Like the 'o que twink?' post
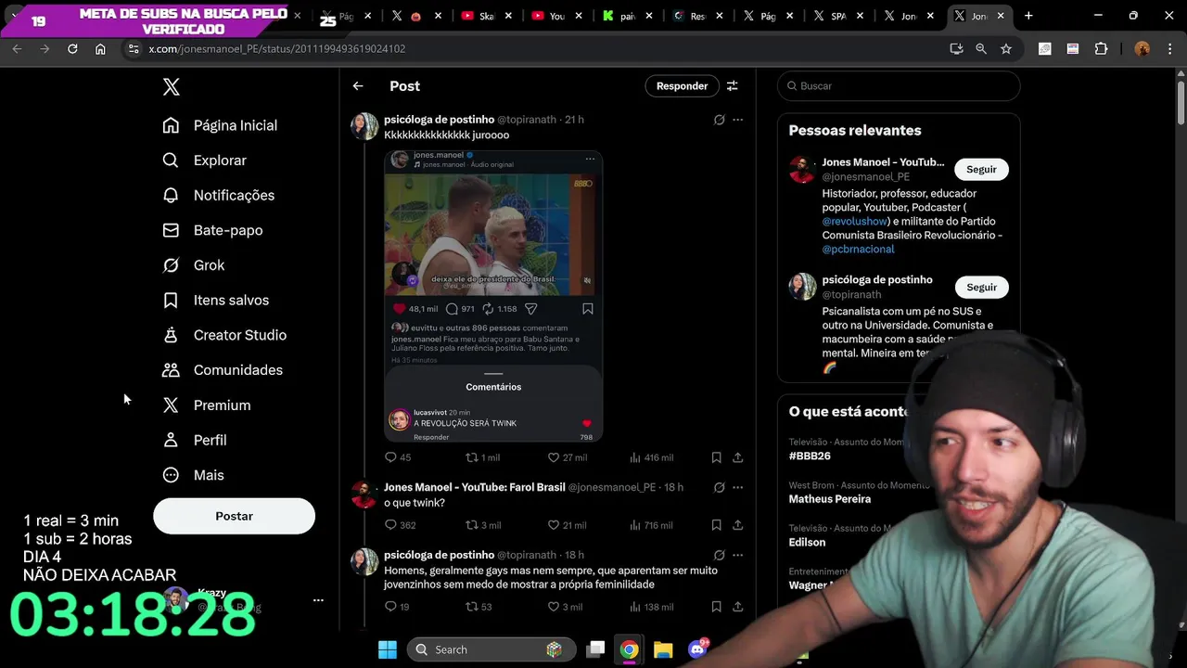 pos(567,525)
